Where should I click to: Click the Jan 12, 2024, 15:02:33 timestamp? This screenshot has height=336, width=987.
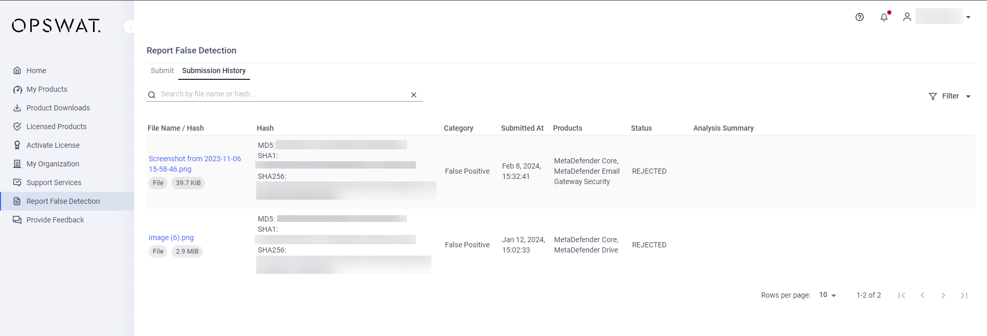[x=523, y=245]
